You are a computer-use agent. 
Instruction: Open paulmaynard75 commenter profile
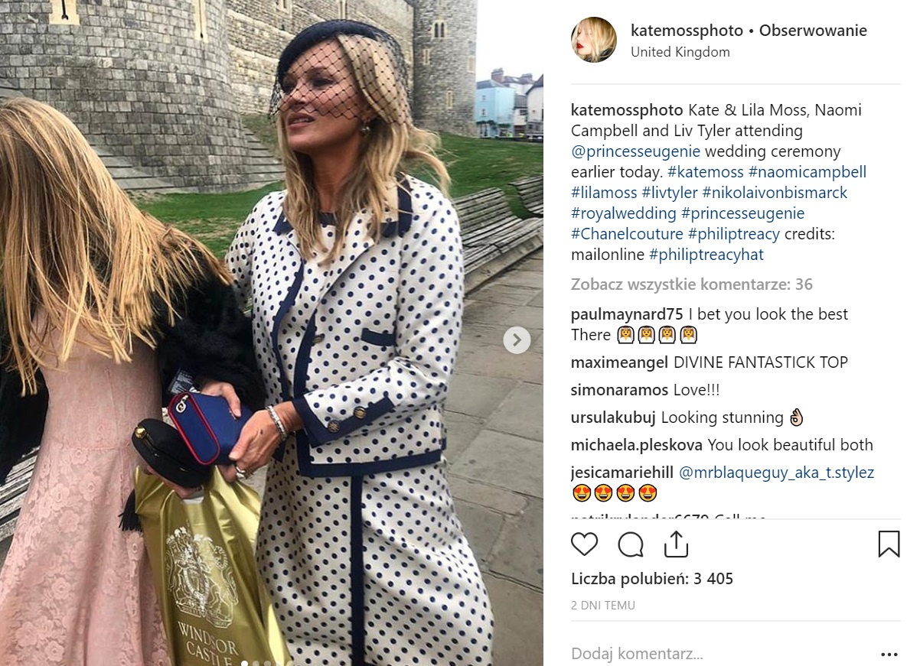(626, 314)
